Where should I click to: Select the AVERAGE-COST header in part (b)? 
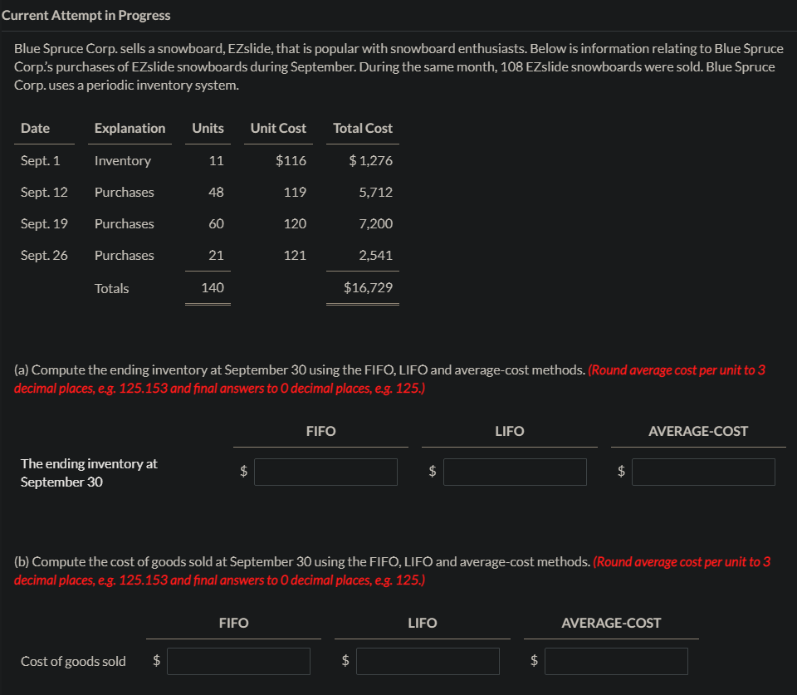click(611, 623)
